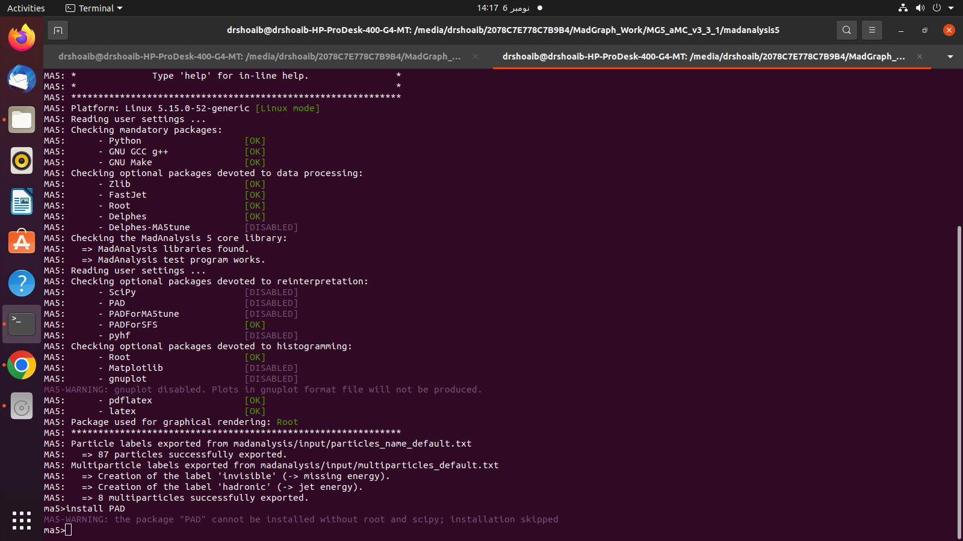This screenshot has width=963, height=541.
Task: Open the disk drive icon in the dock
Action: coord(22,407)
